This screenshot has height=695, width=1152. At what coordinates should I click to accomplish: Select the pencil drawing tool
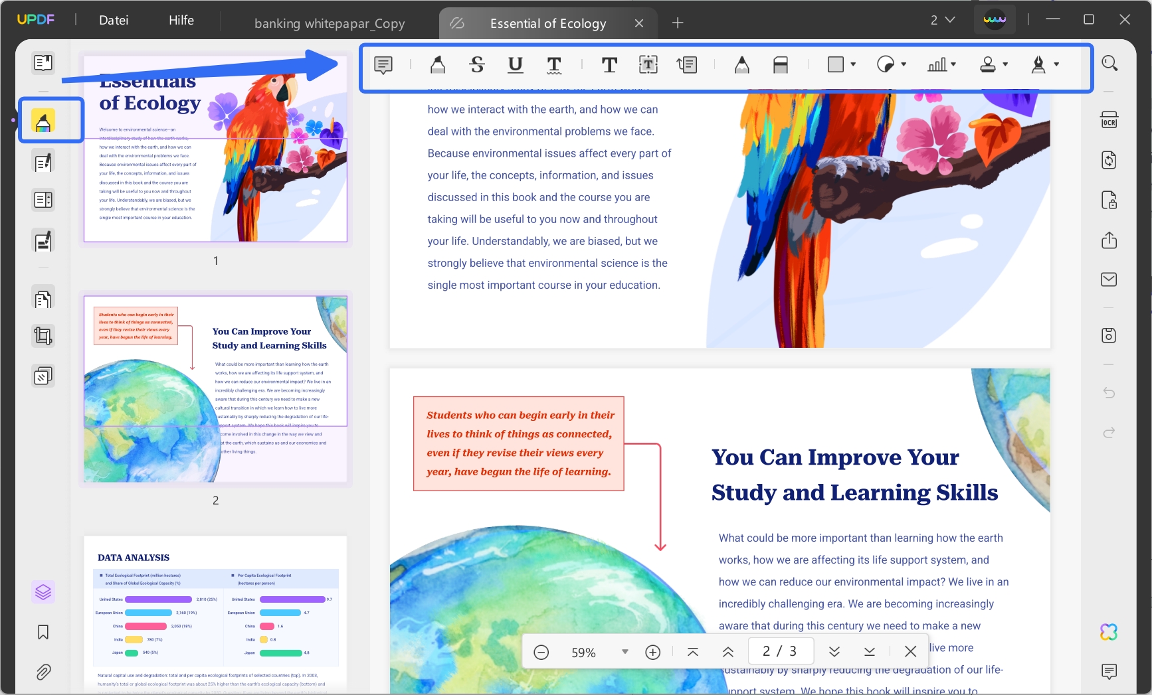741,64
